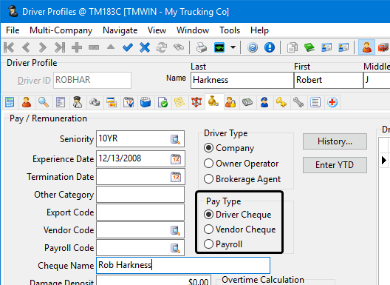Click the printer icon in toolbar

click(x=202, y=47)
